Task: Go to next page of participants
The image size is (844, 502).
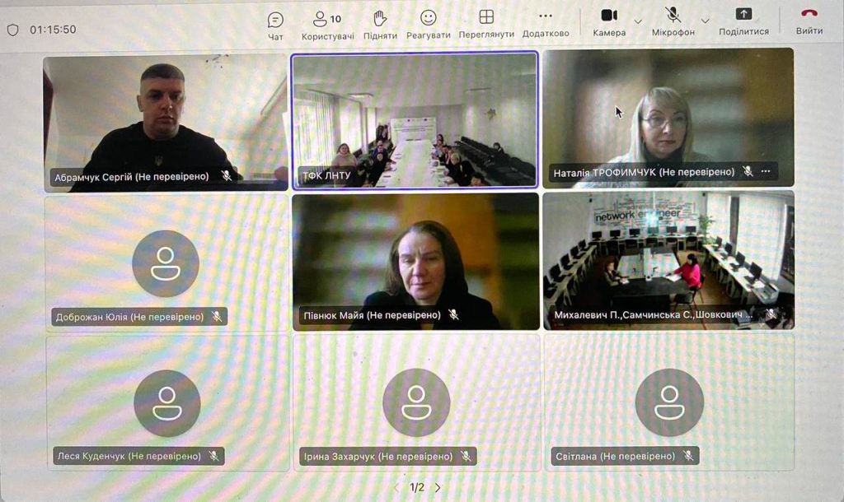Action: pyautogui.click(x=438, y=487)
